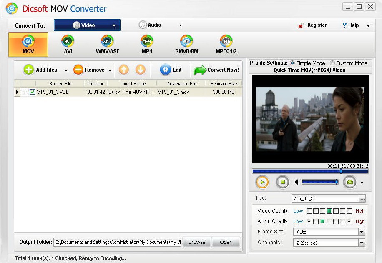Click the video preview thumbnail
This screenshot has height=263, width=382.
pos(310,119)
